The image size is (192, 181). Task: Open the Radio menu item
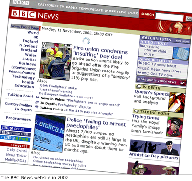point(72,7)
